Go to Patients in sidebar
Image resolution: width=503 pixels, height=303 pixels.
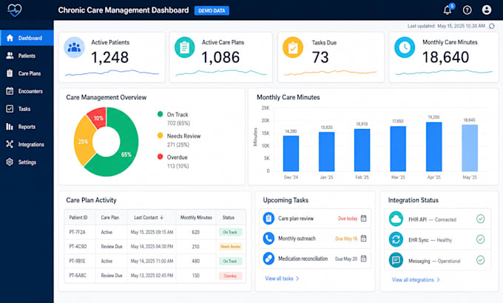point(27,56)
